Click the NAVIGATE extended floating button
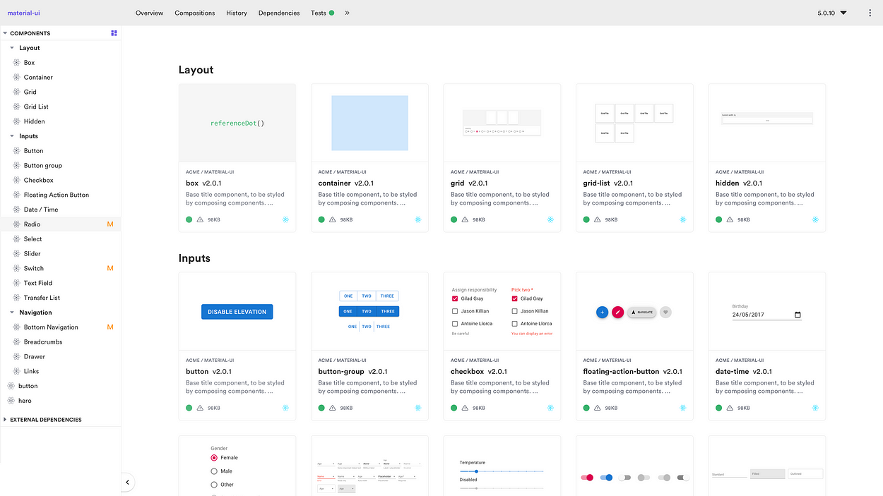The image size is (883, 496). [642, 312]
